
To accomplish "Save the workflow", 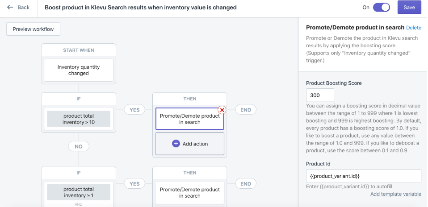I will point(409,8).
